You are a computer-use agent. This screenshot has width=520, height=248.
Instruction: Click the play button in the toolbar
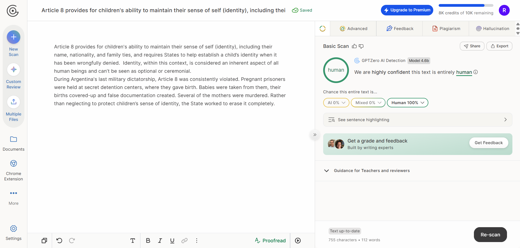pos(298,240)
